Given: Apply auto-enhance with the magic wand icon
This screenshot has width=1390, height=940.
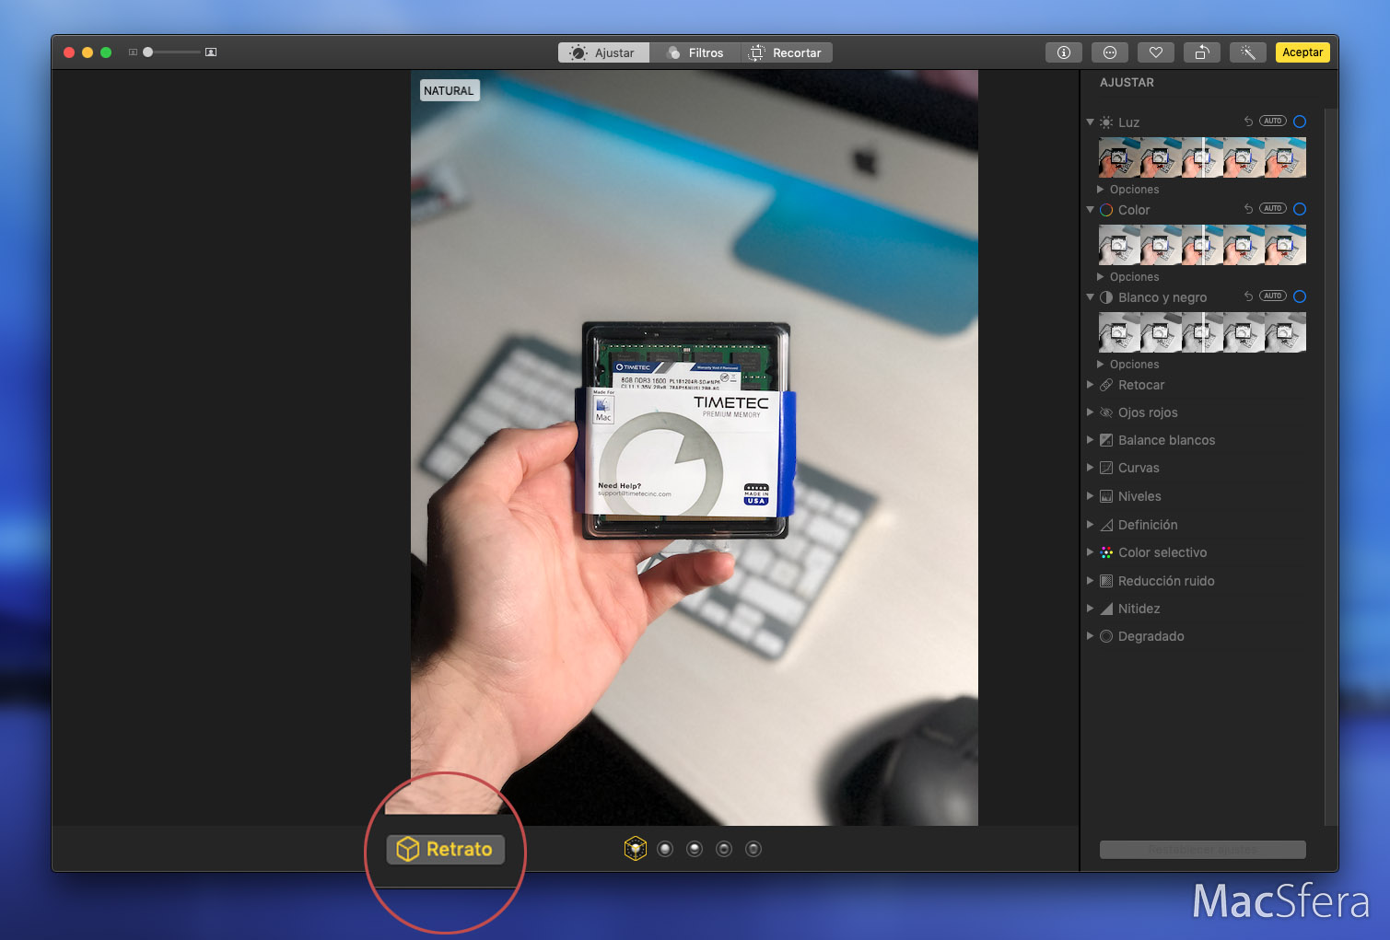Looking at the screenshot, I should click(x=1247, y=52).
